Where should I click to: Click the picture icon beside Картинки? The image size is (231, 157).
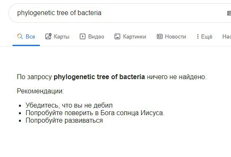(x=117, y=36)
